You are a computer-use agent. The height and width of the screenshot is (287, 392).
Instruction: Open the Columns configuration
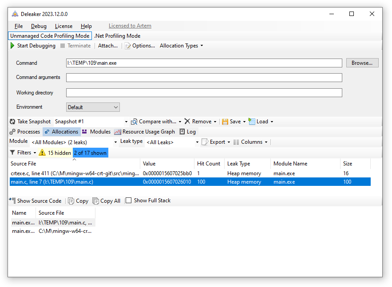(x=250, y=142)
